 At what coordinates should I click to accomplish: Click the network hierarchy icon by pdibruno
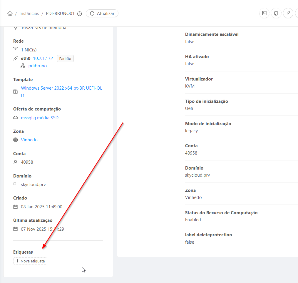tap(23, 66)
